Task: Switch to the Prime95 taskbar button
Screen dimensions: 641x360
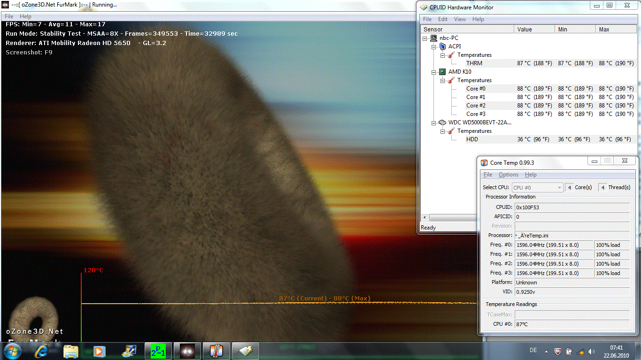Action: 159,351
